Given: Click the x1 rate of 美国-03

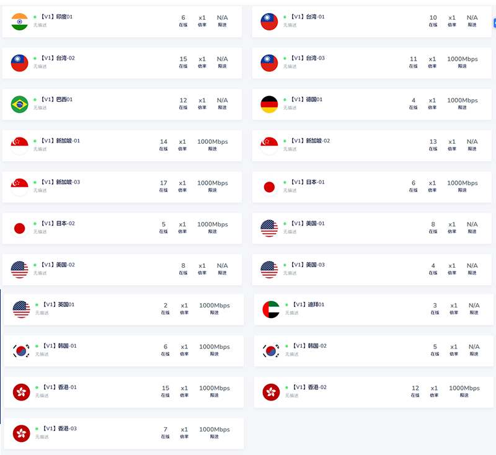Looking at the screenshot, I should (452, 266).
